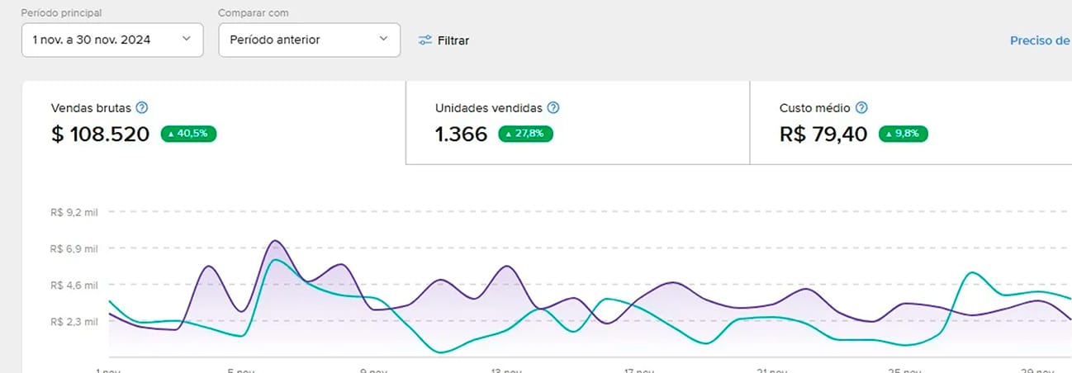This screenshot has width=1072, height=373.
Task: Select the Unidades vendidas tab
Action: pyautogui.click(x=577, y=123)
